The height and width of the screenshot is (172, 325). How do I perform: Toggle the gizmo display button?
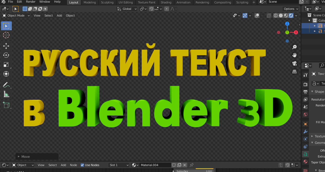tap(245, 16)
